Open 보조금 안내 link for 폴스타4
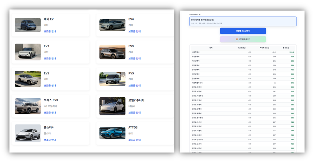The height and width of the screenshot is (162, 314). tap(50, 140)
